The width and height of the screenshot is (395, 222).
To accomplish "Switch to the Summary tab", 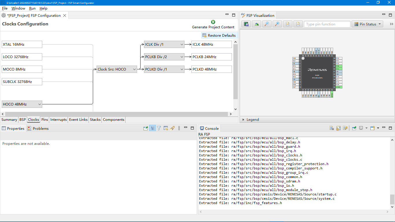I will 9,120.
